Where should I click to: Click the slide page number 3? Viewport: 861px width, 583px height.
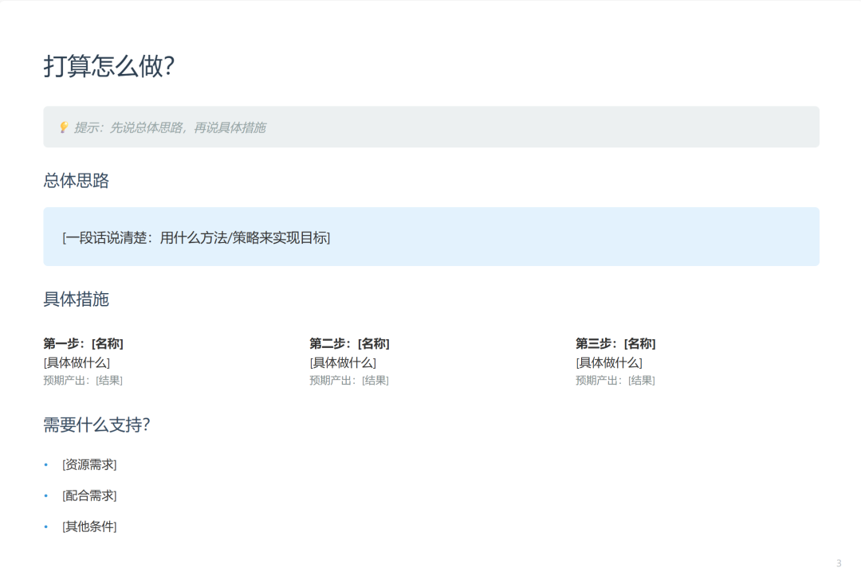tap(839, 563)
